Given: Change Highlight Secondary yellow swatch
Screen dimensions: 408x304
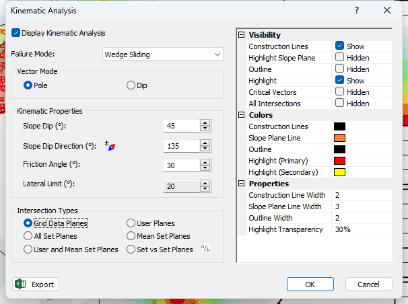Looking at the screenshot, I should pos(339,172).
